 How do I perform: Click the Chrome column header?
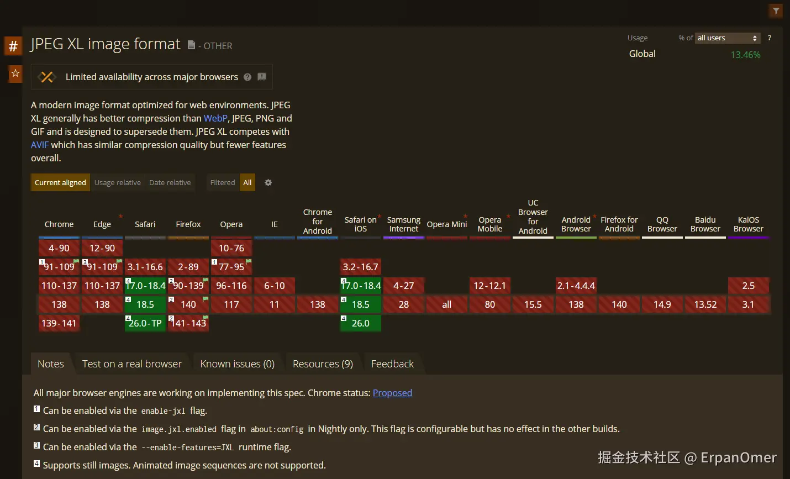point(59,224)
